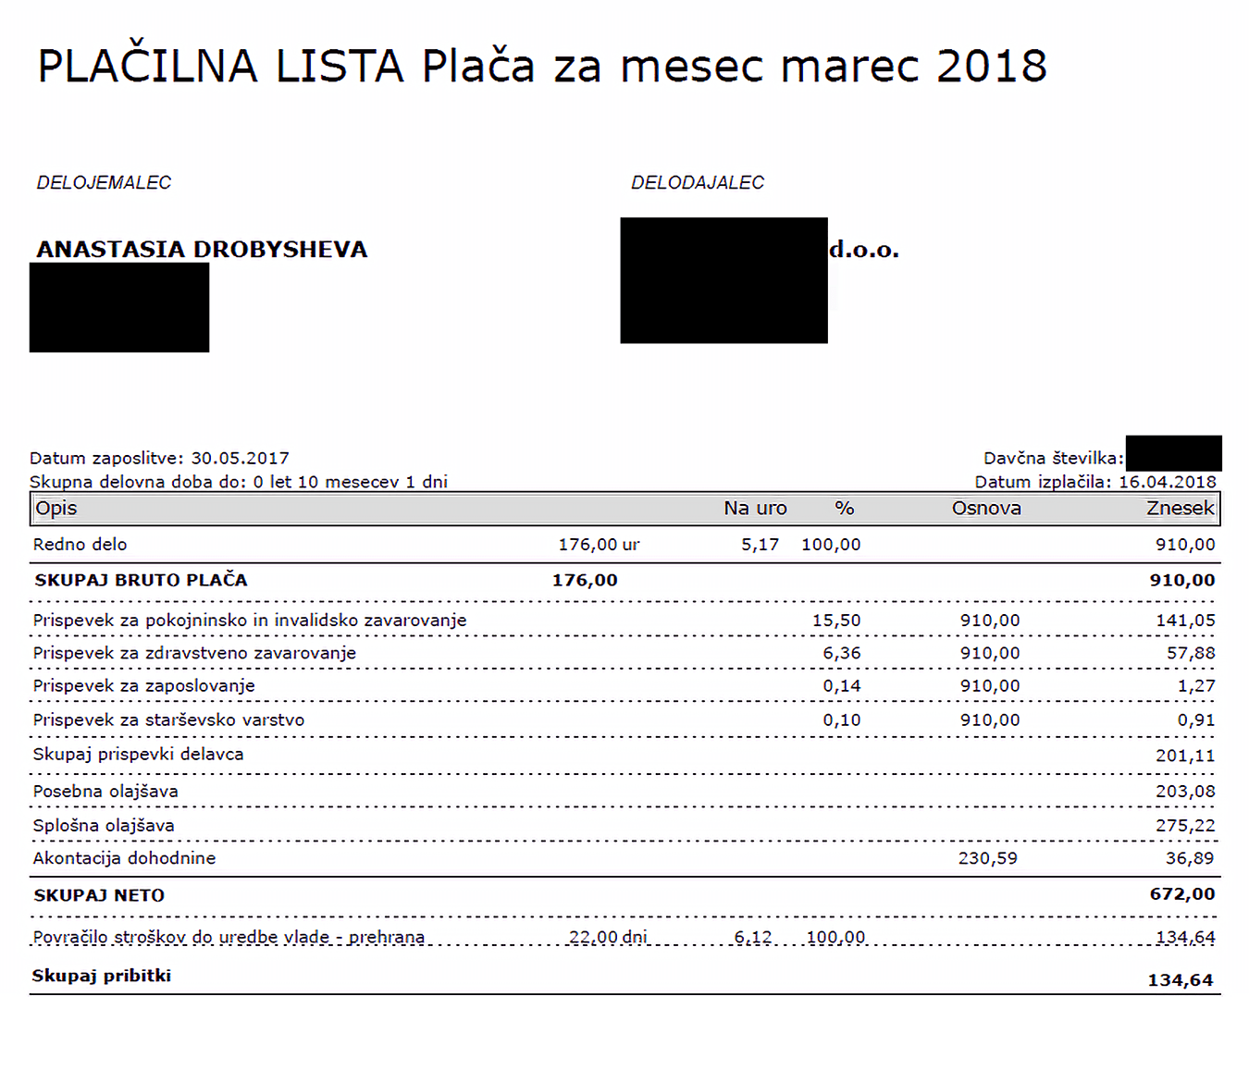Click 'Datum izplačila: 16.04.2018'

(x=1095, y=482)
